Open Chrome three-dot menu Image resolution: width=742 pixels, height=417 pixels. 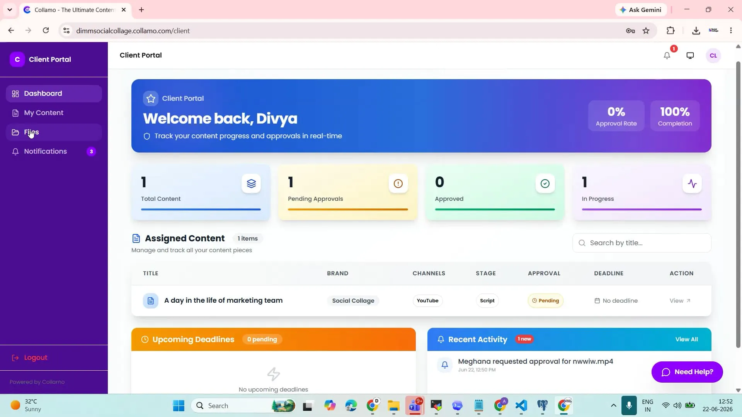[731, 31]
